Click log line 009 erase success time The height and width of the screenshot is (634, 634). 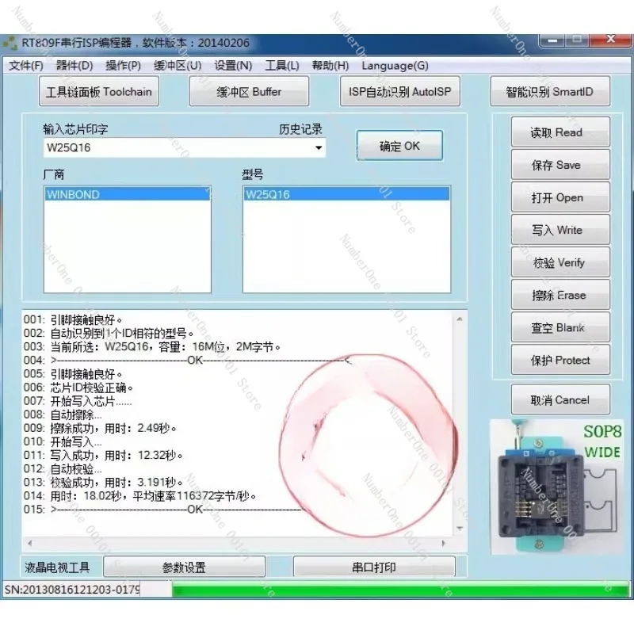click(x=100, y=428)
